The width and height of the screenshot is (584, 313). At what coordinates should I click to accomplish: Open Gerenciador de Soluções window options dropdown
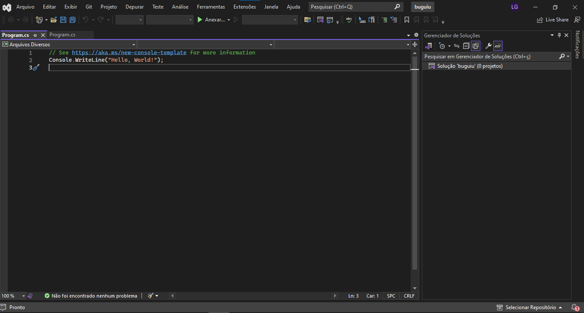pyautogui.click(x=552, y=35)
